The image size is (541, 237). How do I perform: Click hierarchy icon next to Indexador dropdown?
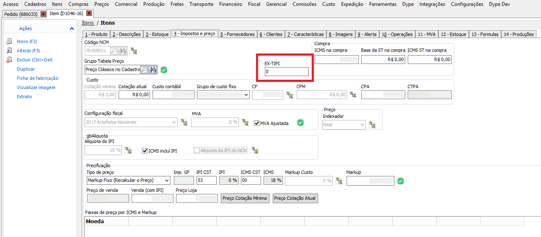372,125
